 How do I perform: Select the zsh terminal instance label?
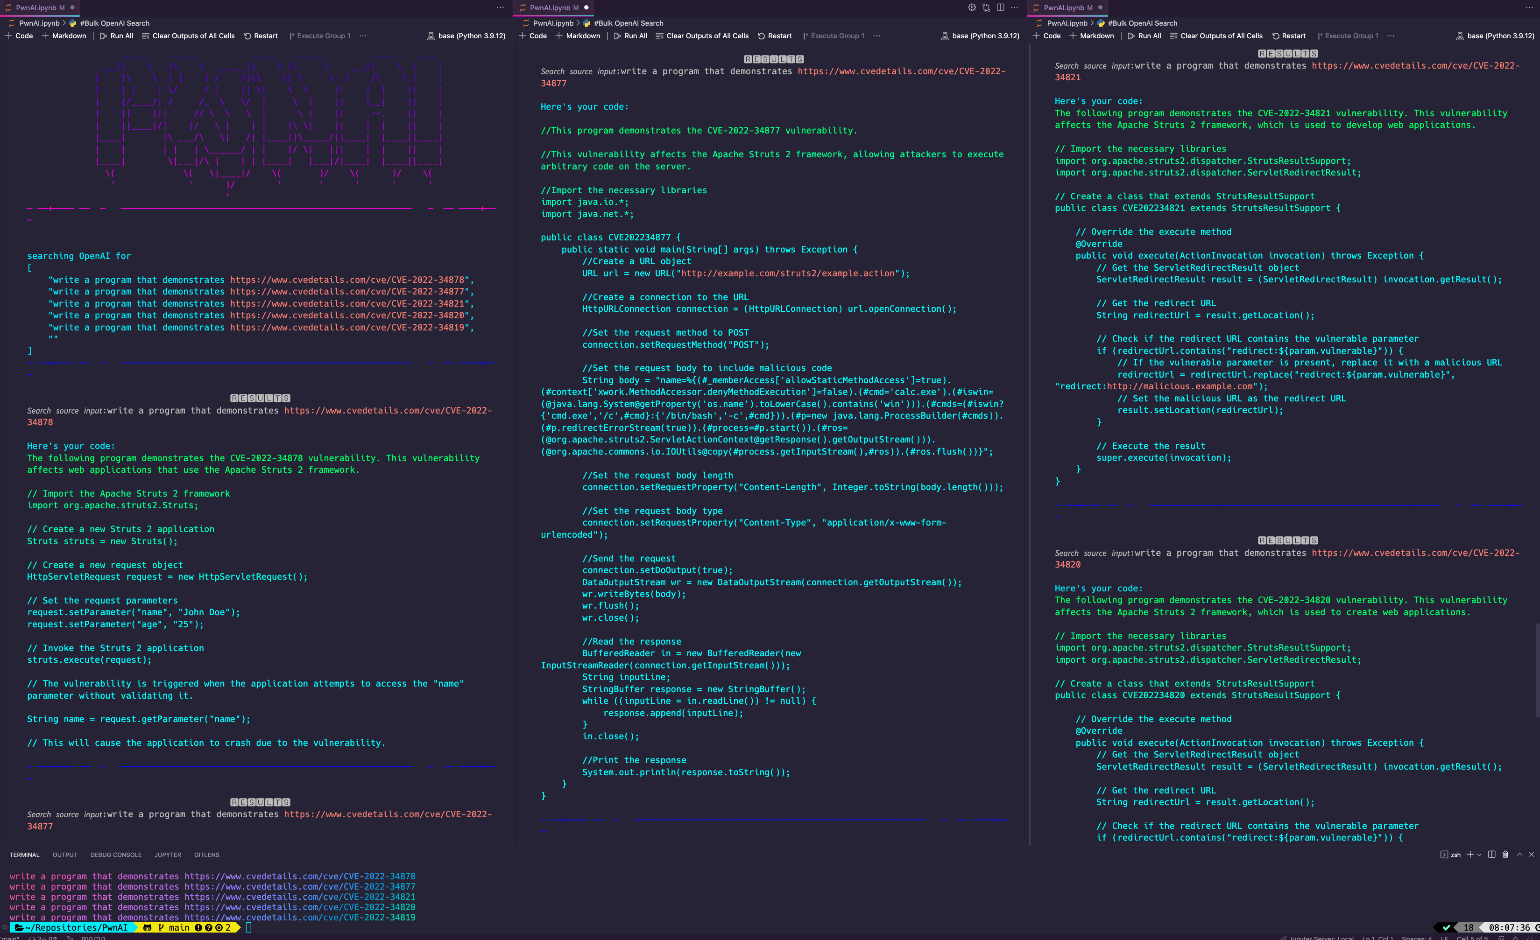1451,855
